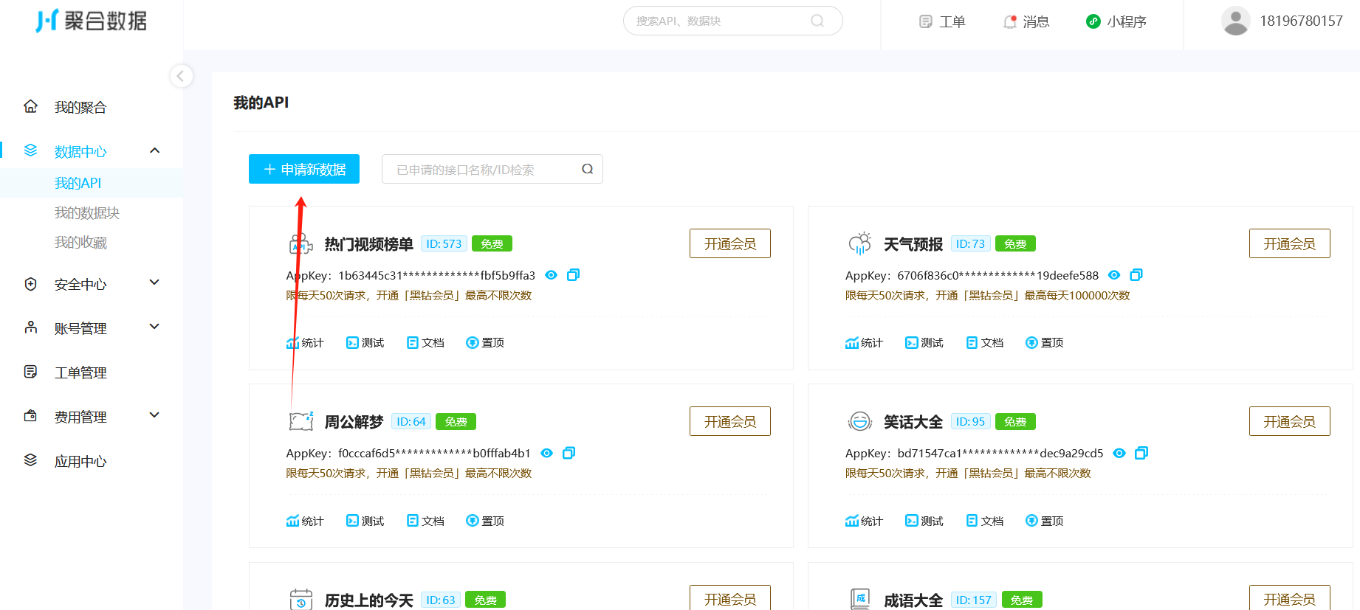Expand the 账号管理 menu

tap(154, 327)
